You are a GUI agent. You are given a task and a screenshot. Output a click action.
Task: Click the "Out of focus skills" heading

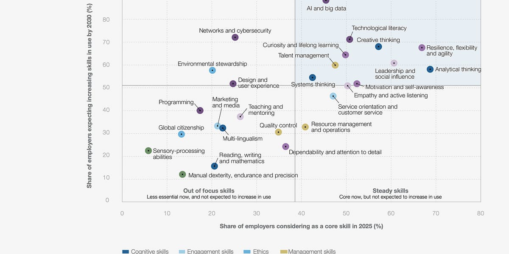coord(209,190)
